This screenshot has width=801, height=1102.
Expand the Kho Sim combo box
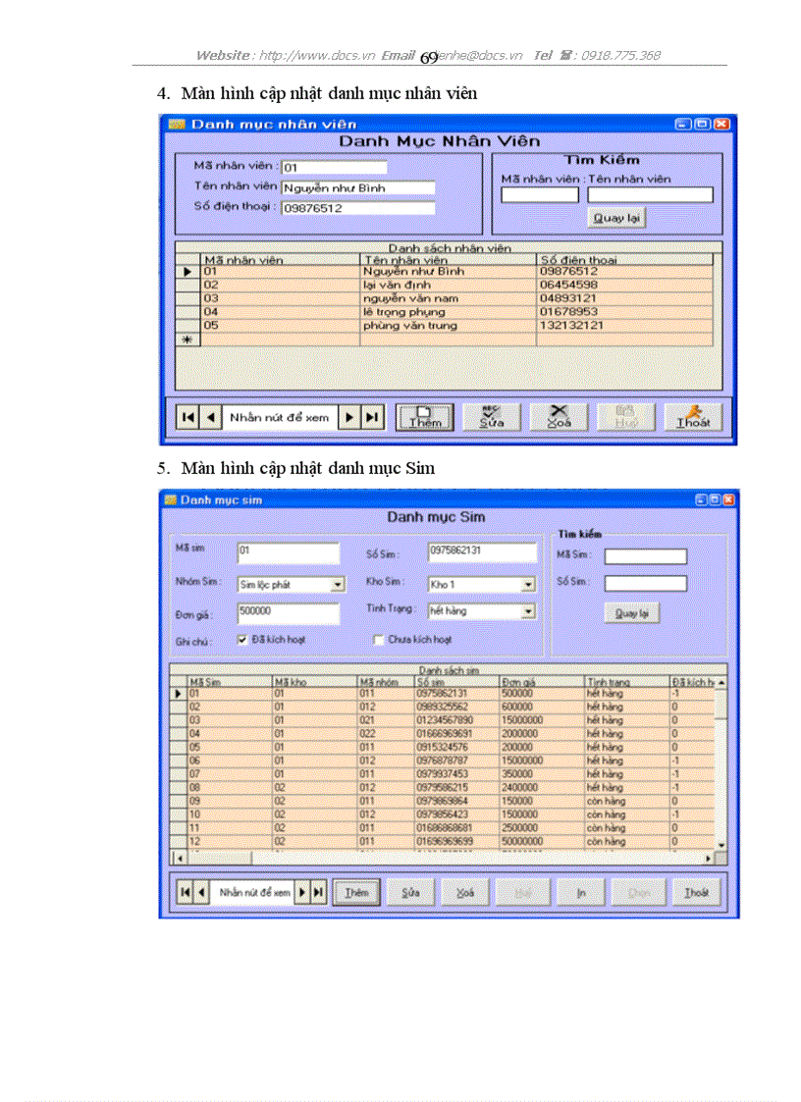coord(528,584)
